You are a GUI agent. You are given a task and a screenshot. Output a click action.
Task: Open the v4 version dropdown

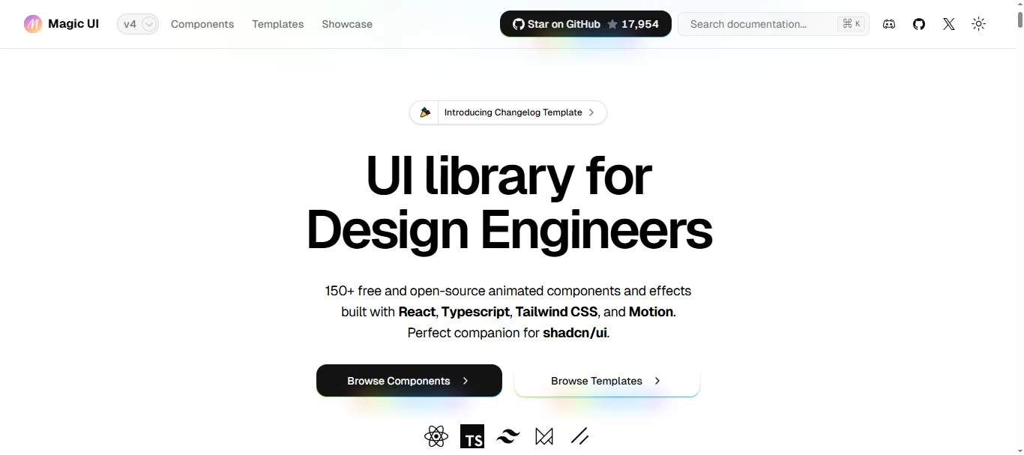[137, 23]
